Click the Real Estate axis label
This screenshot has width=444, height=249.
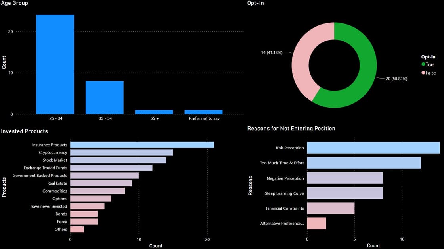57,183
